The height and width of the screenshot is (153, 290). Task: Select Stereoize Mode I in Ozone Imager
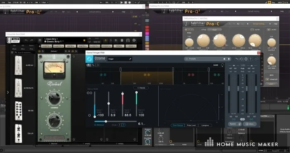[120, 125]
